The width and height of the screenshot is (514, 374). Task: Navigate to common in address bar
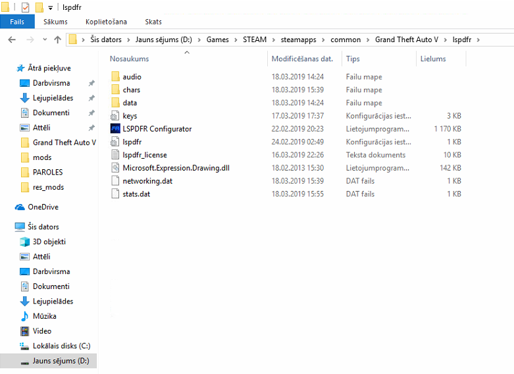346,40
